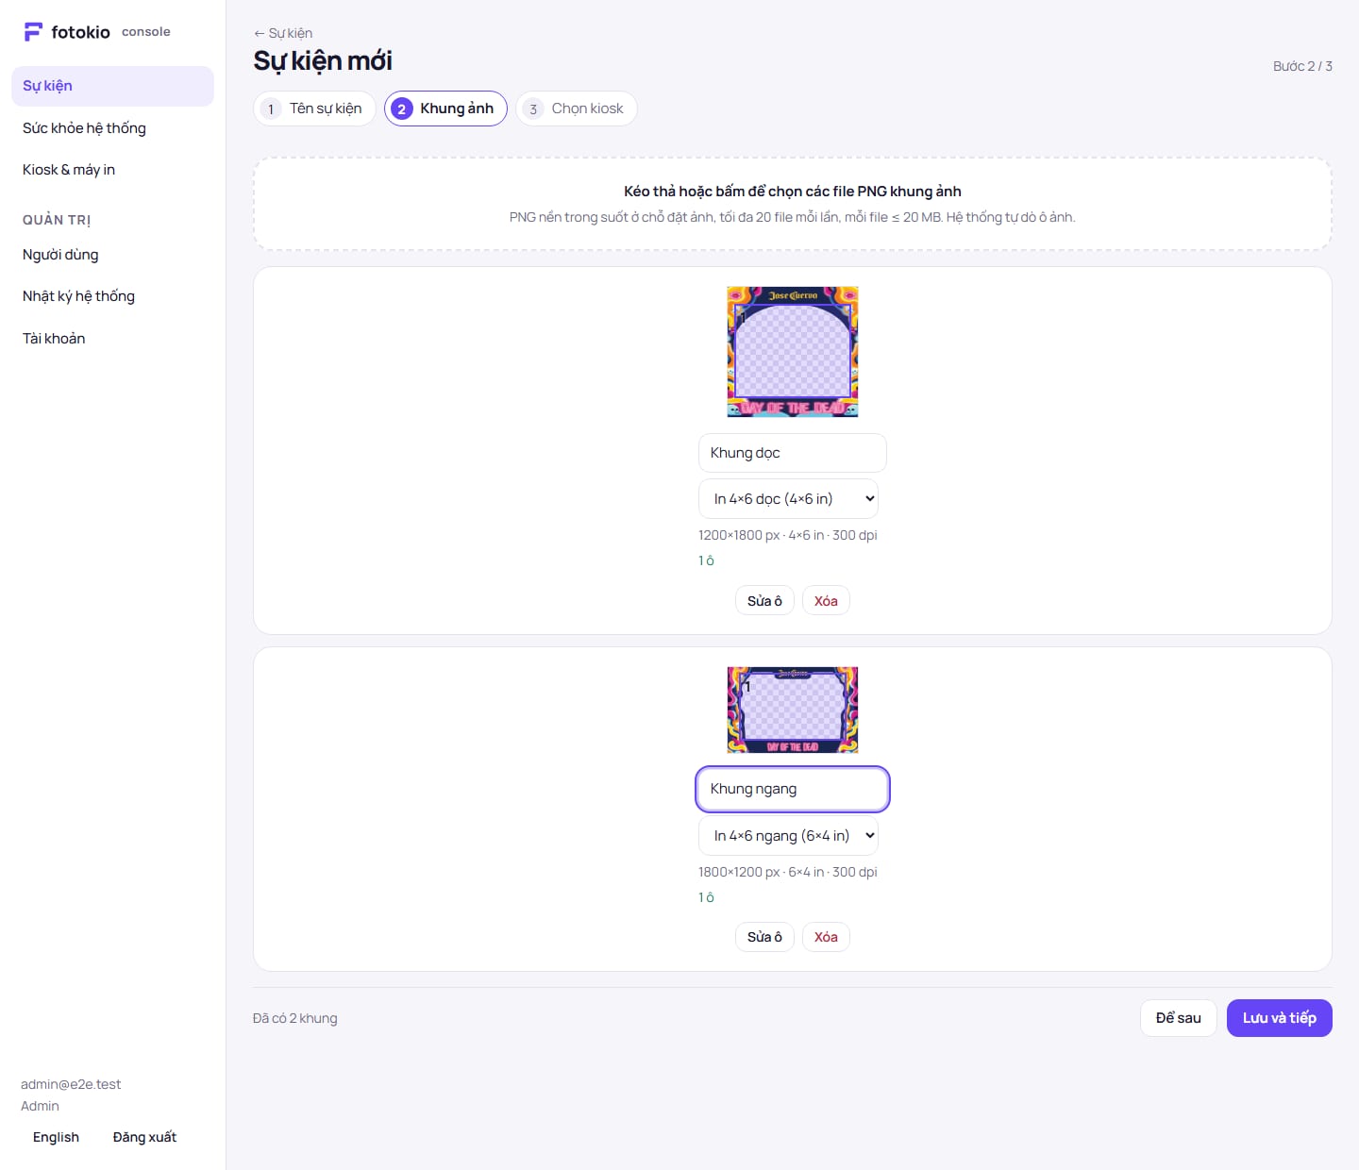Open Người dùng admin page

click(x=112, y=255)
